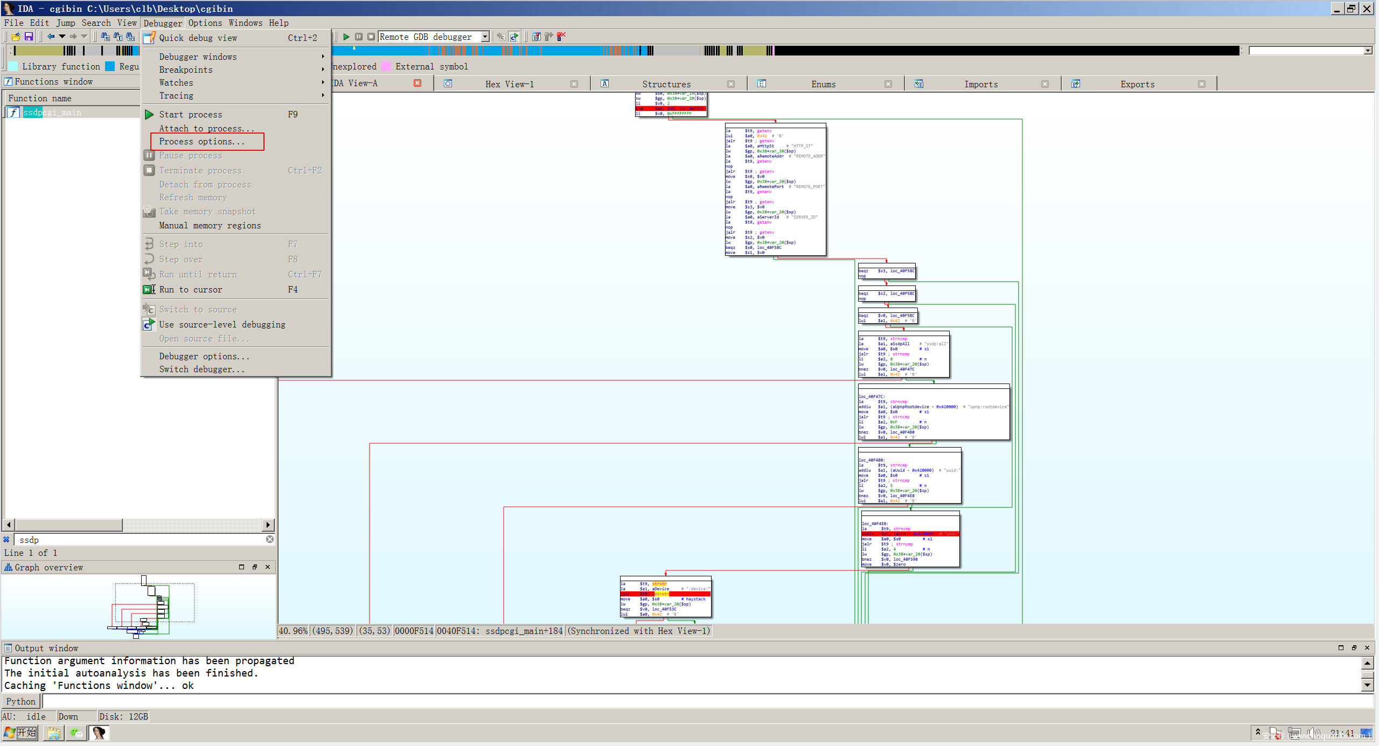Clear the ssdp filter with X button
The image size is (1379, 746).
(270, 539)
